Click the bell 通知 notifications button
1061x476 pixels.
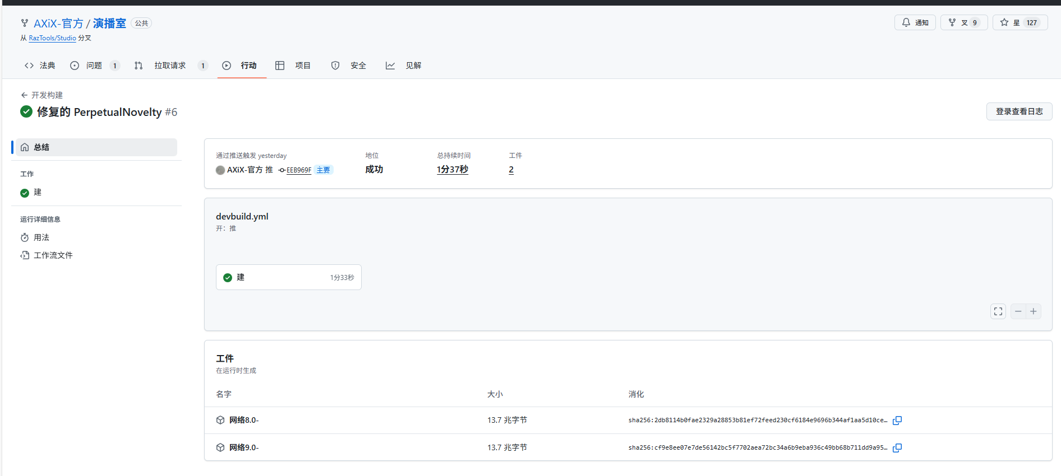coord(915,23)
